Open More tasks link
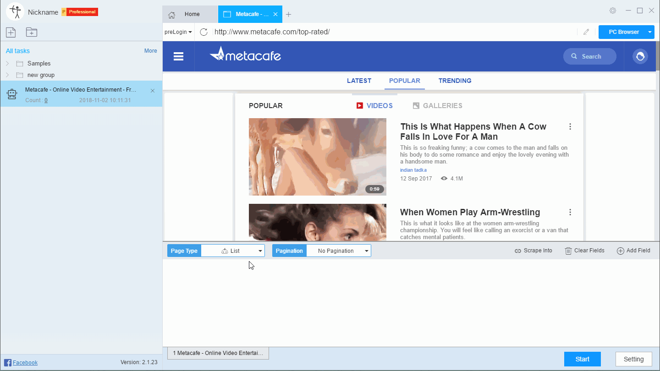660x371 pixels. pyautogui.click(x=150, y=51)
